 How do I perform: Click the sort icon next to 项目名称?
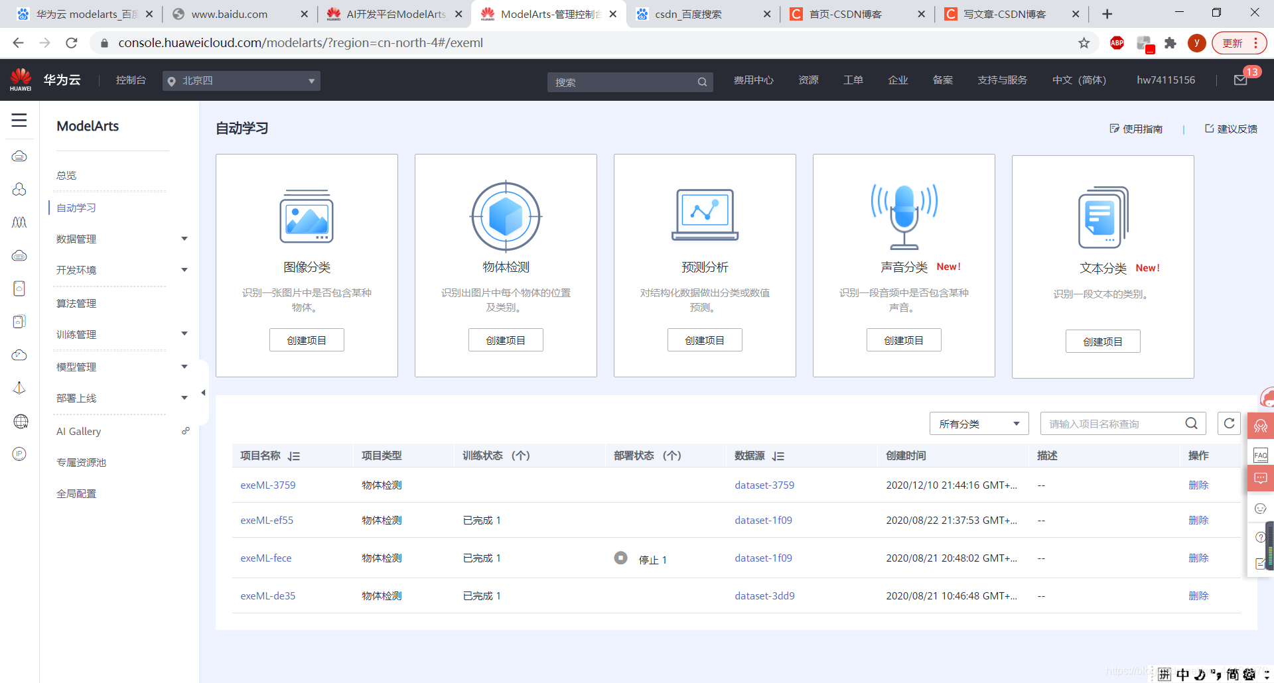(x=294, y=456)
